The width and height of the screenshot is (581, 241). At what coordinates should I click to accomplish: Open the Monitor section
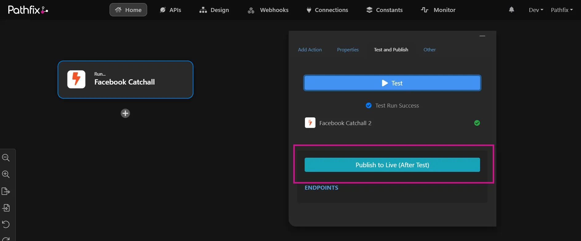coord(438,10)
